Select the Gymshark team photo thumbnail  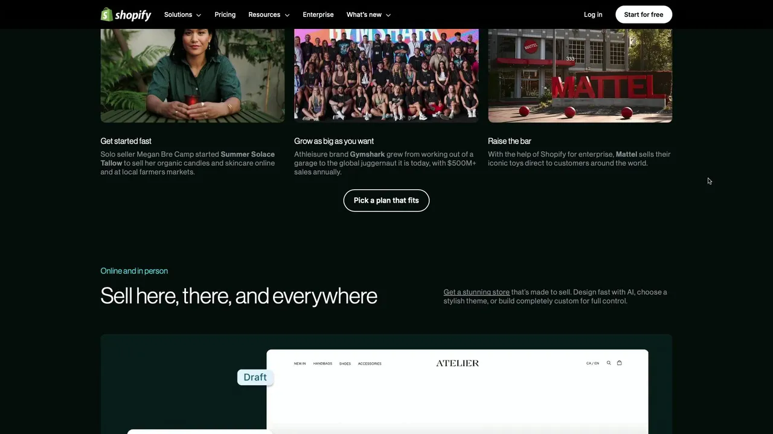pos(386,75)
